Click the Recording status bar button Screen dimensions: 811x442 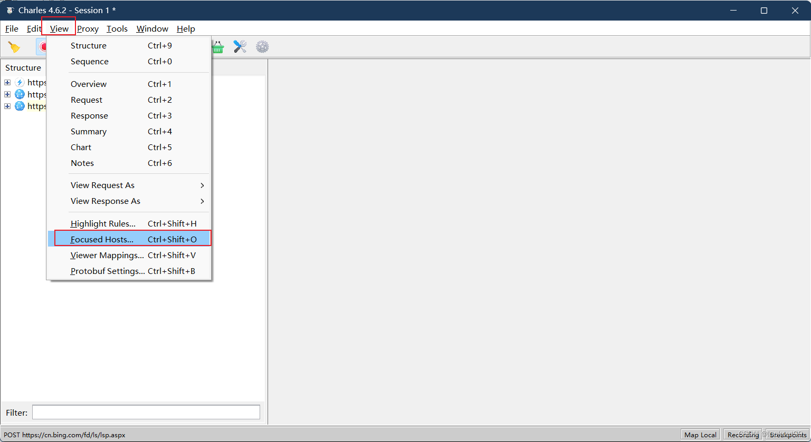point(743,435)
